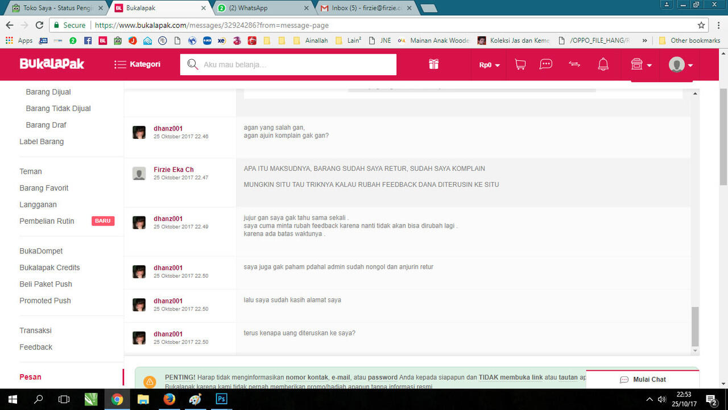Open the shopping cart icon
The width and height of the screenshot is (728, 410).
pos(520,64)
